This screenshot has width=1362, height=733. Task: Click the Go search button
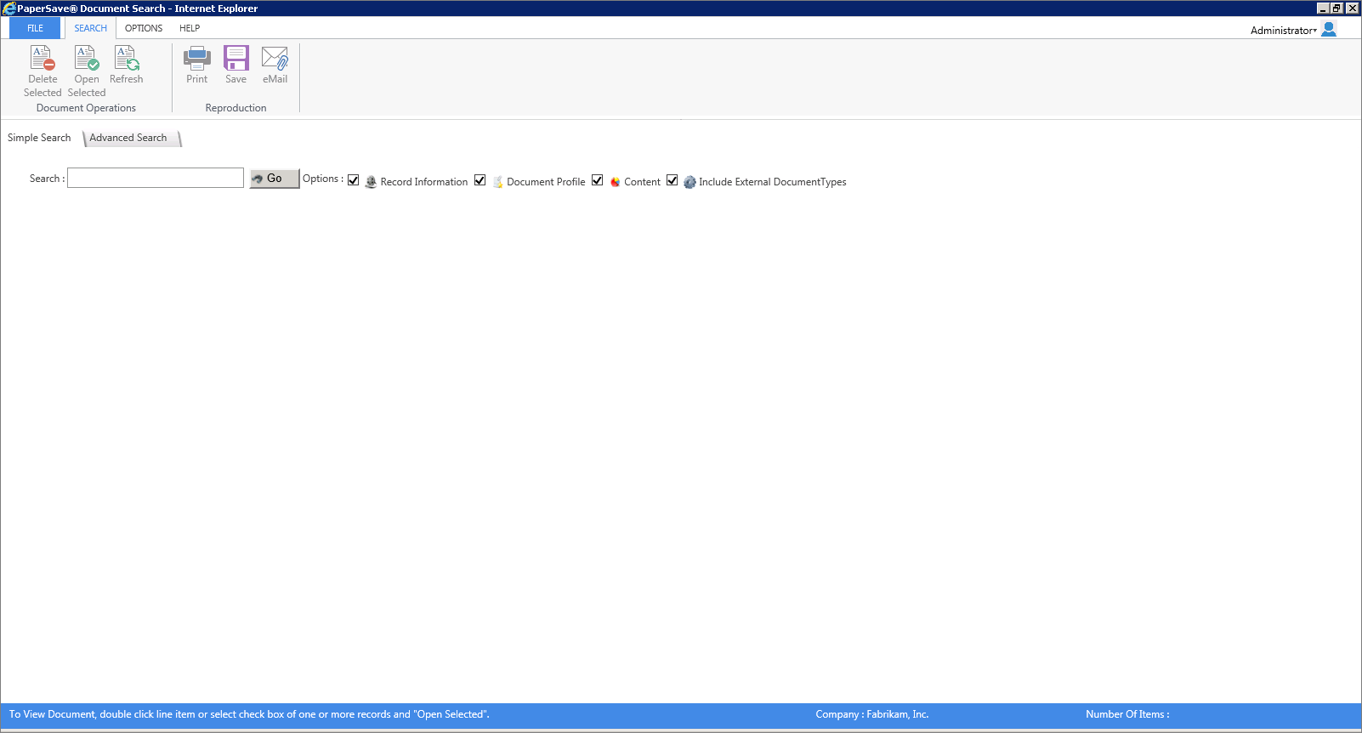tap(274, 179)
